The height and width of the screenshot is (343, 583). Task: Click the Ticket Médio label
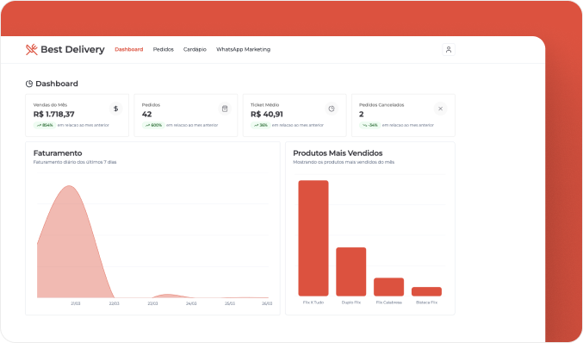click(264, 105)
